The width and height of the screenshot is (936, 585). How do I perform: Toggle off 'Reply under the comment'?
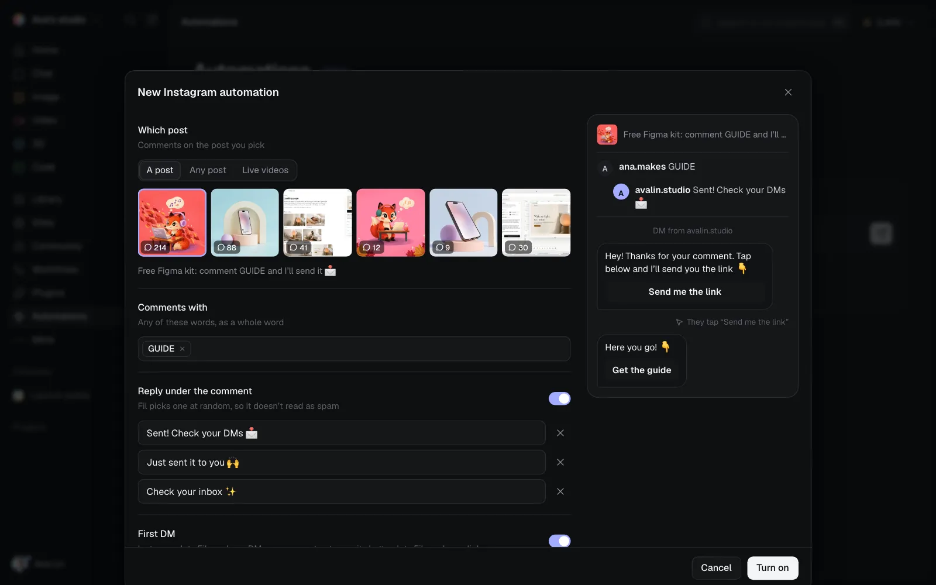(559, 398)
